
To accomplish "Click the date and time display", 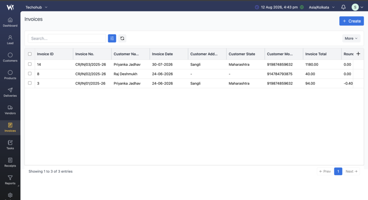I will pos(279,7).
